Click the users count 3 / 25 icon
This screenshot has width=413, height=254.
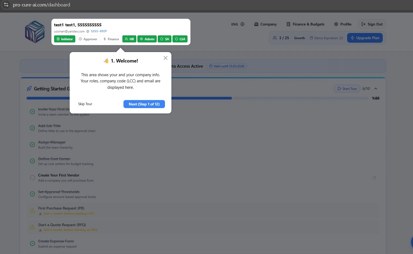click(x=275, y=38)
